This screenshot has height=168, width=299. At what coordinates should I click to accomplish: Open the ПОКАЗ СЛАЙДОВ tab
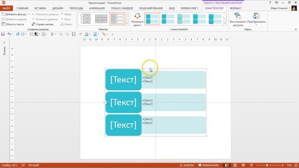122,8
